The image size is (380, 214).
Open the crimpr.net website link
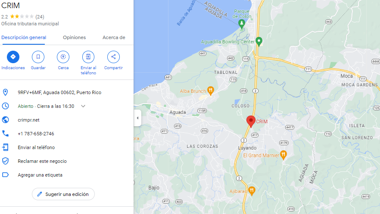(28, 120)
